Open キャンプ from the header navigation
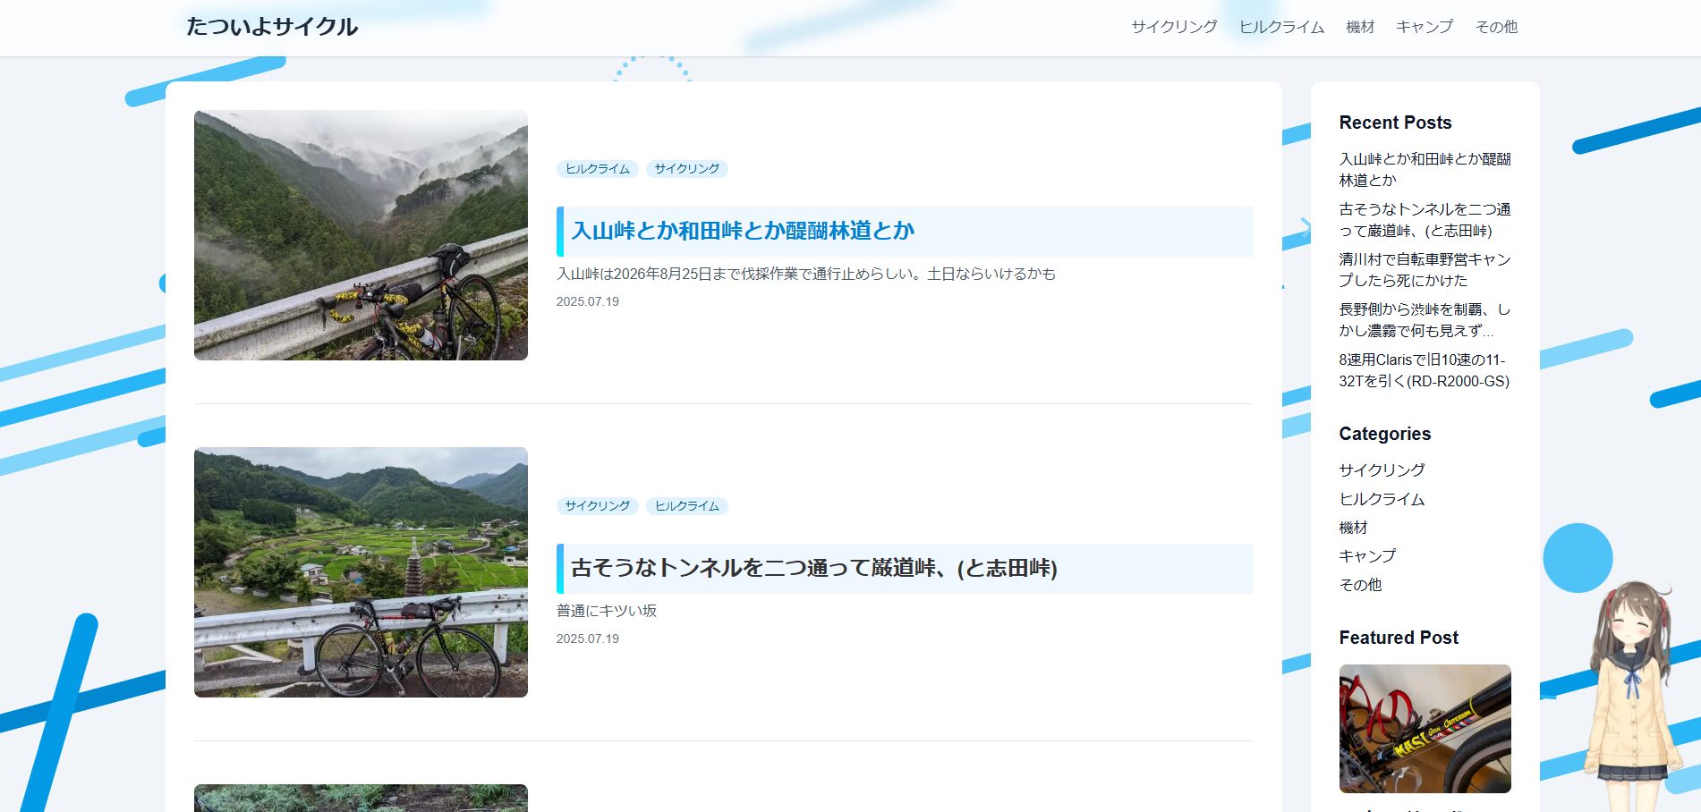 click(1424, 27)
